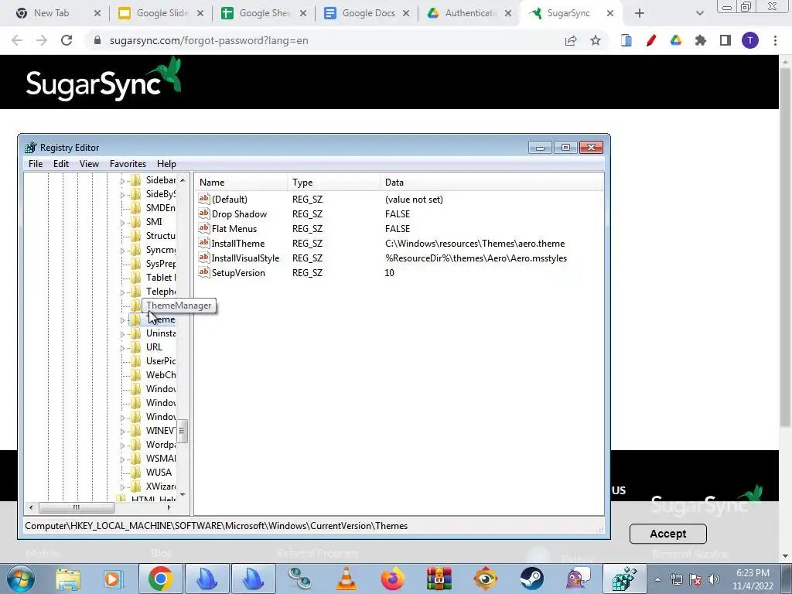Viewport: 792px width, 594px height.
Task: Expand the WINEVT registry key
Action: coord(122,432)
